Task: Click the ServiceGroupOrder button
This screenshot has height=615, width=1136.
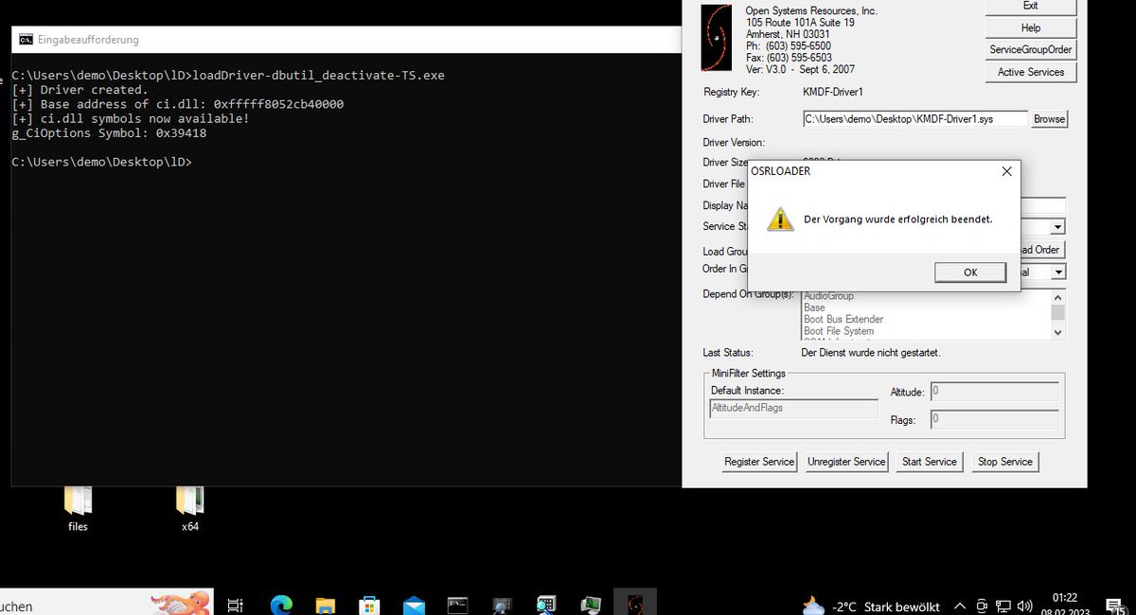Action: 1031,50
